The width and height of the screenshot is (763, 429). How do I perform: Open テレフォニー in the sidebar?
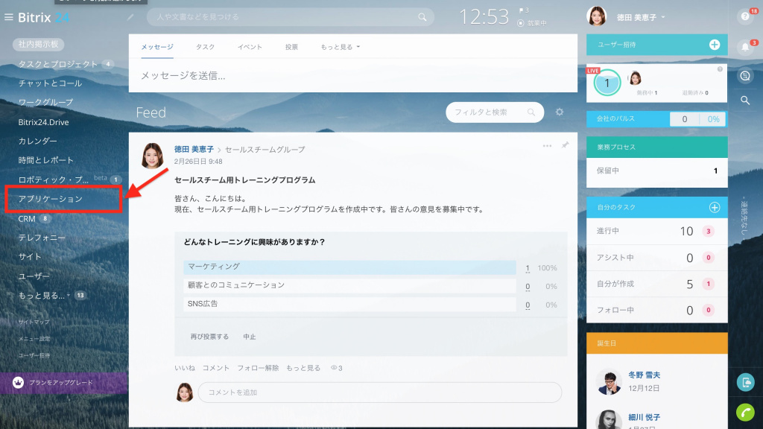42,238
